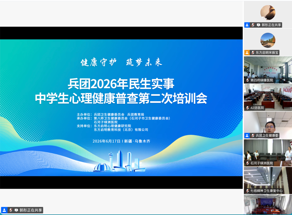Click the 七师精神卫生康复中心 name label
This screenshot has height=215, width=292.
coord(267,191)
